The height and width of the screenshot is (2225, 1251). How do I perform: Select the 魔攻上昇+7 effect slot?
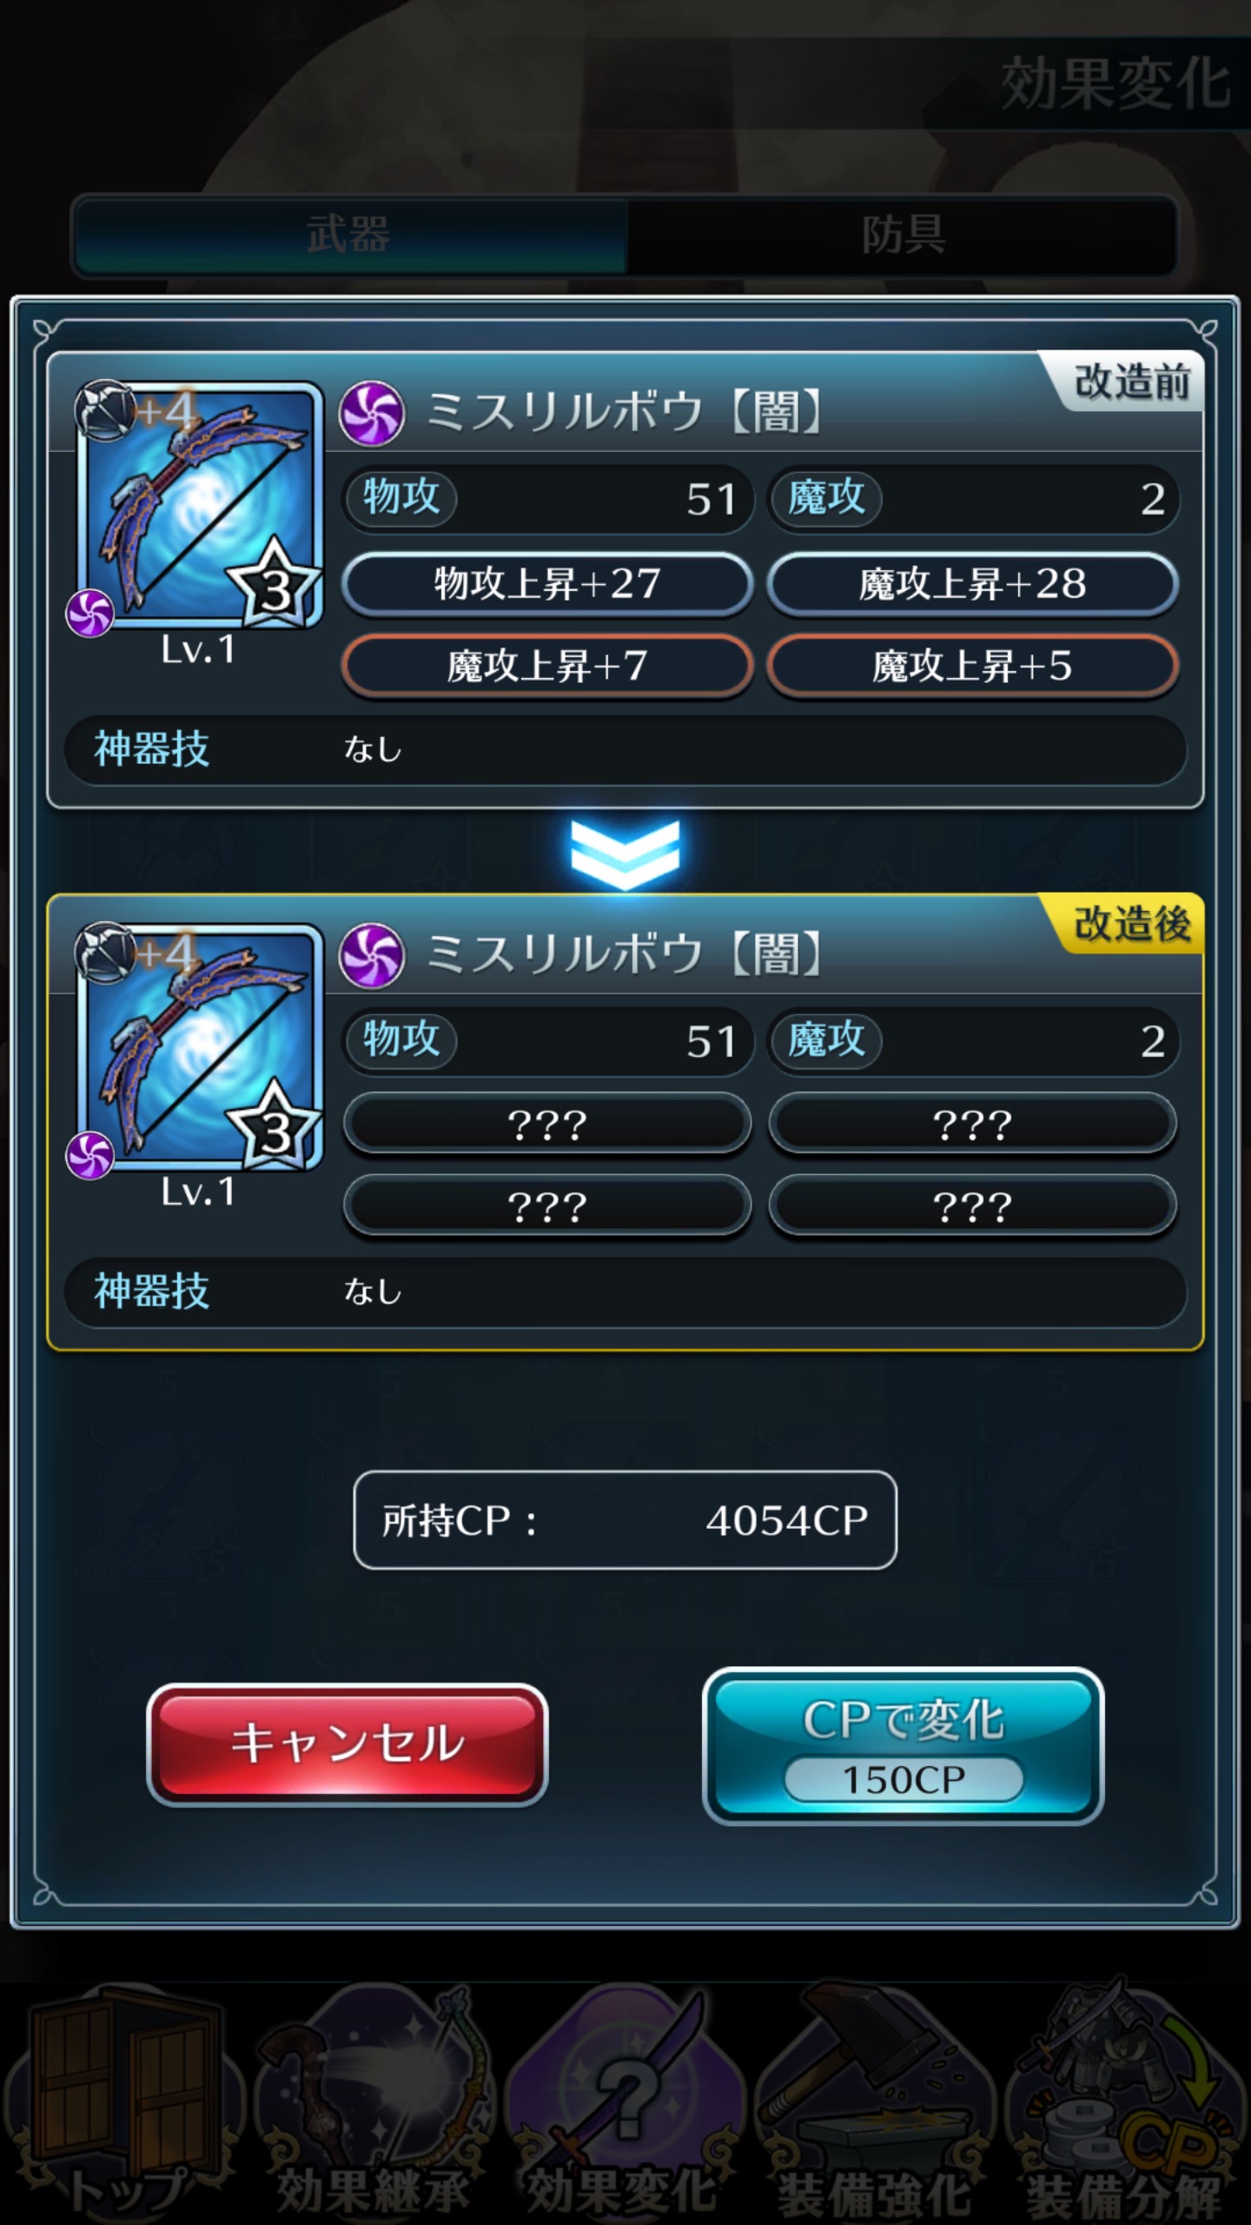click(547, 666)
